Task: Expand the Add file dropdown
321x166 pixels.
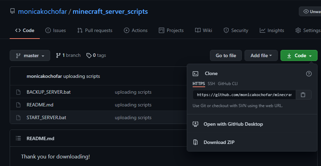Action: pyautogui.click(x=261, y=55)
